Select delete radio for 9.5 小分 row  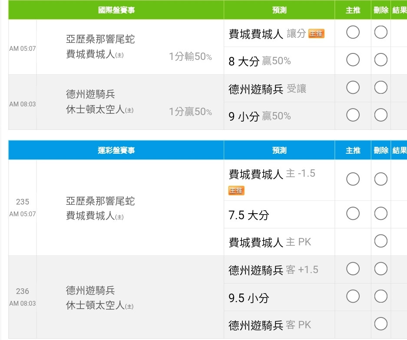pyautogui.click(x=381, y=296)
